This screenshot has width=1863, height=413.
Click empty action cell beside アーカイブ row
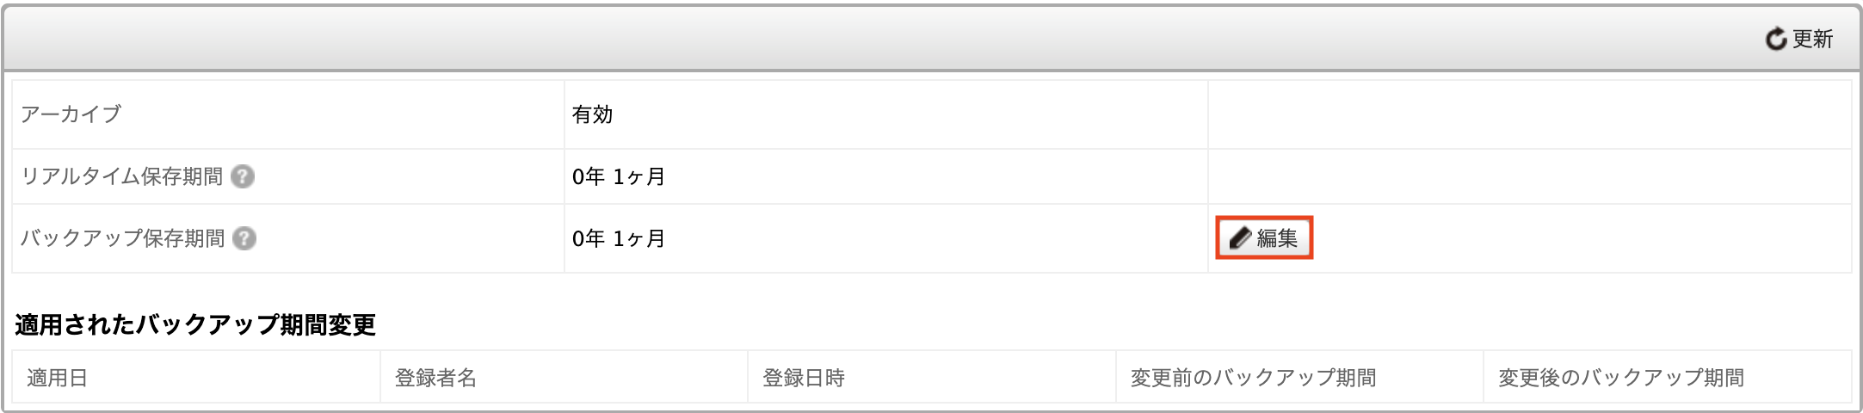[x=1529, y=114]
